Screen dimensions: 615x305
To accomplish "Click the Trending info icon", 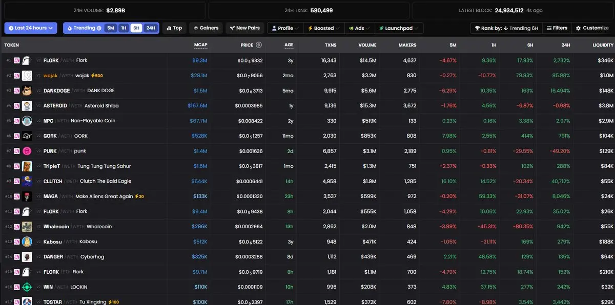I will point(99,28).
